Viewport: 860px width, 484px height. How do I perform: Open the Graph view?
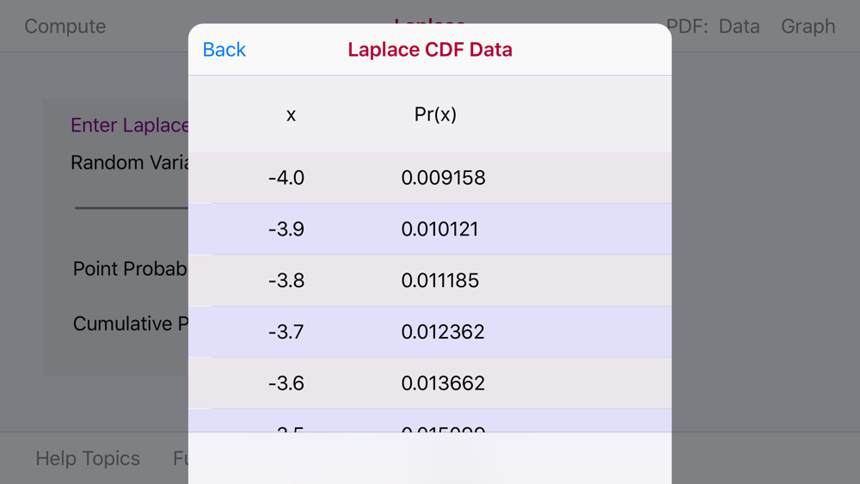(x=808, y=27)
